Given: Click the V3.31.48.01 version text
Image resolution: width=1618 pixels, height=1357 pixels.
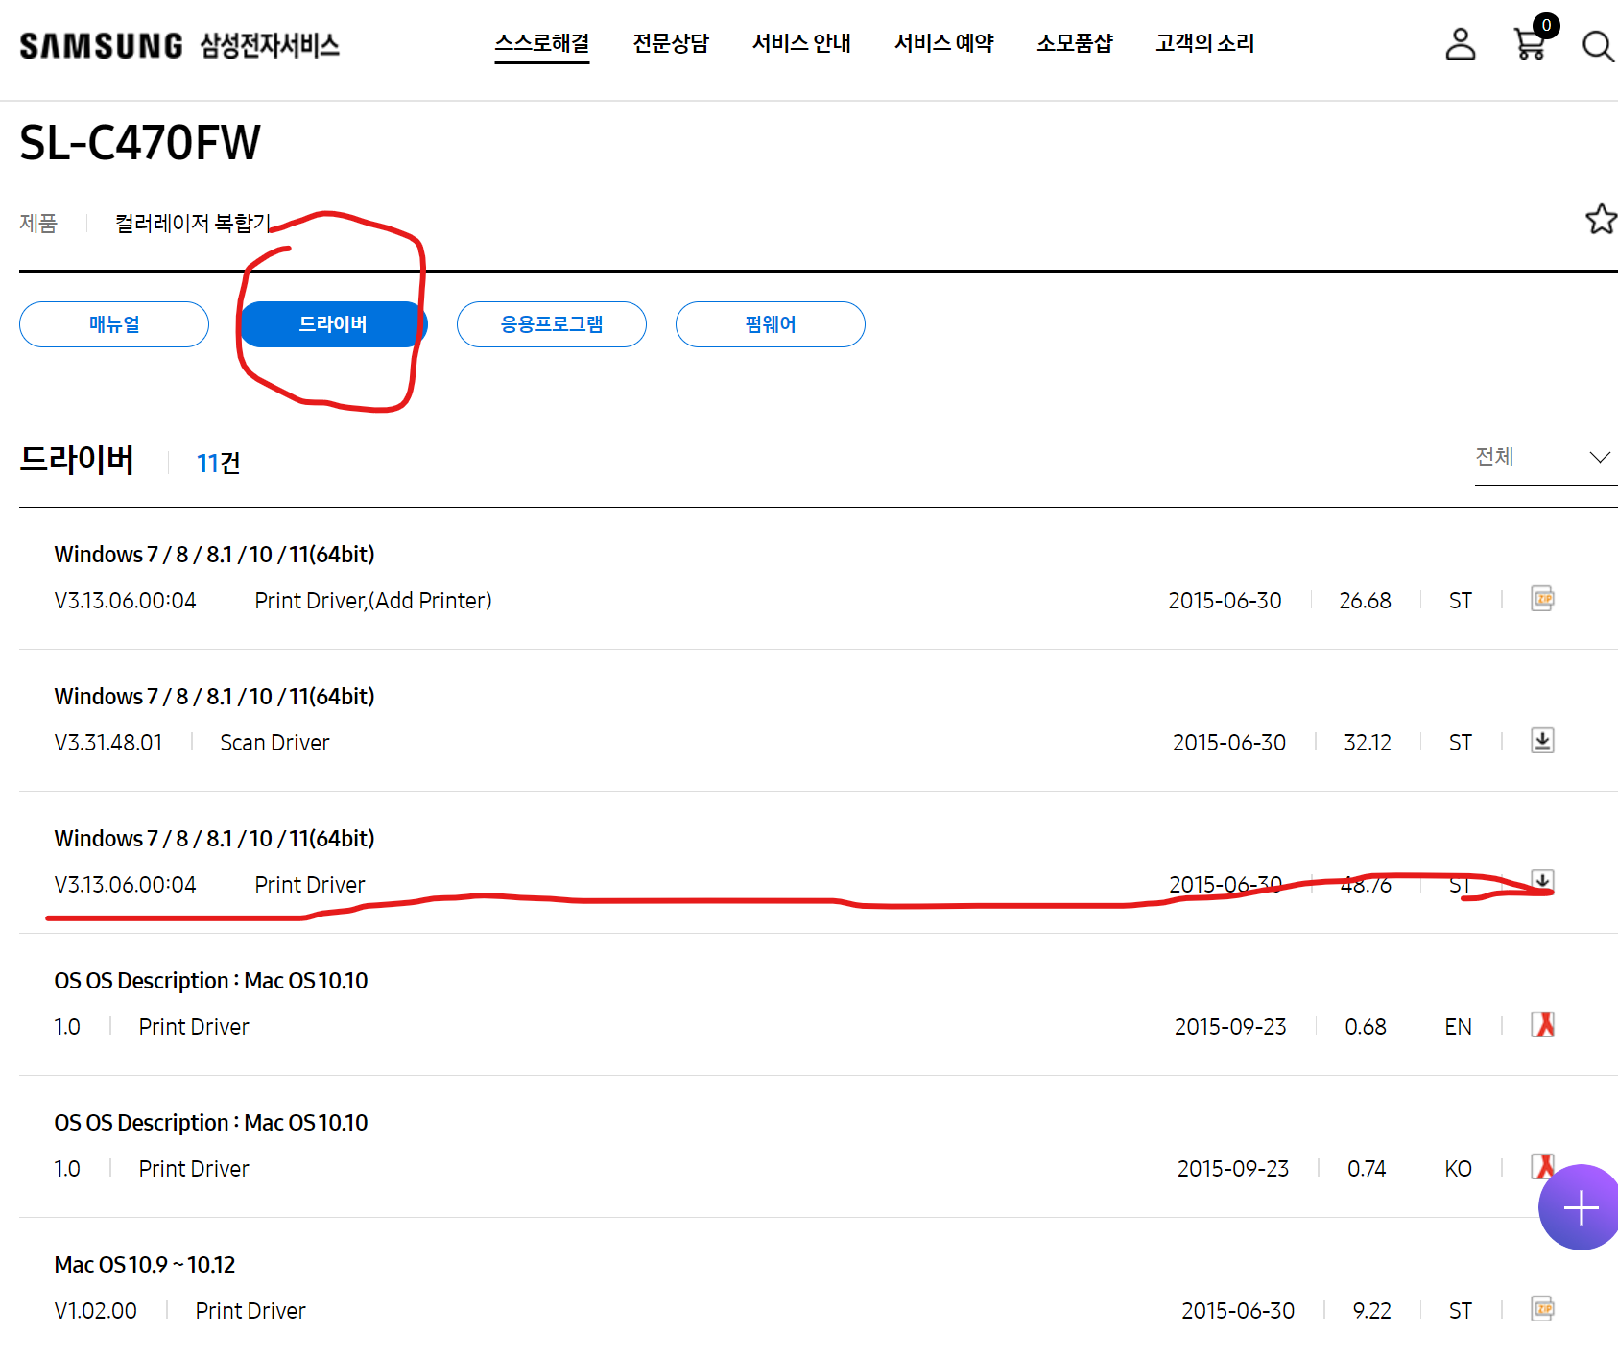Looking at the screenshot, I should 108,743.
